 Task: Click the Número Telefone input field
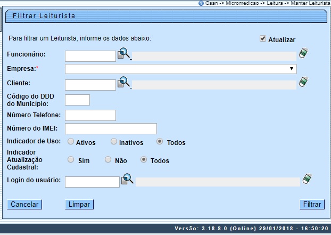click(90, 115)
